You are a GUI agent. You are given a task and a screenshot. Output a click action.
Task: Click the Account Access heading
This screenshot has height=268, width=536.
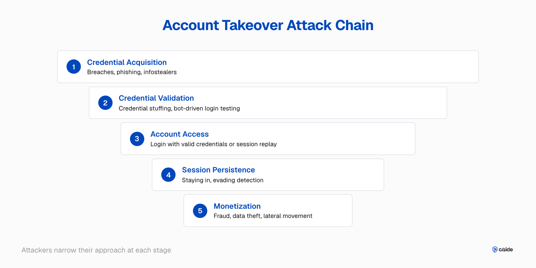[180, 134]
